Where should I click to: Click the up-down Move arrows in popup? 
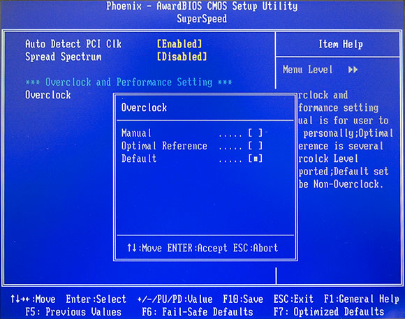(x=132, y=248)
